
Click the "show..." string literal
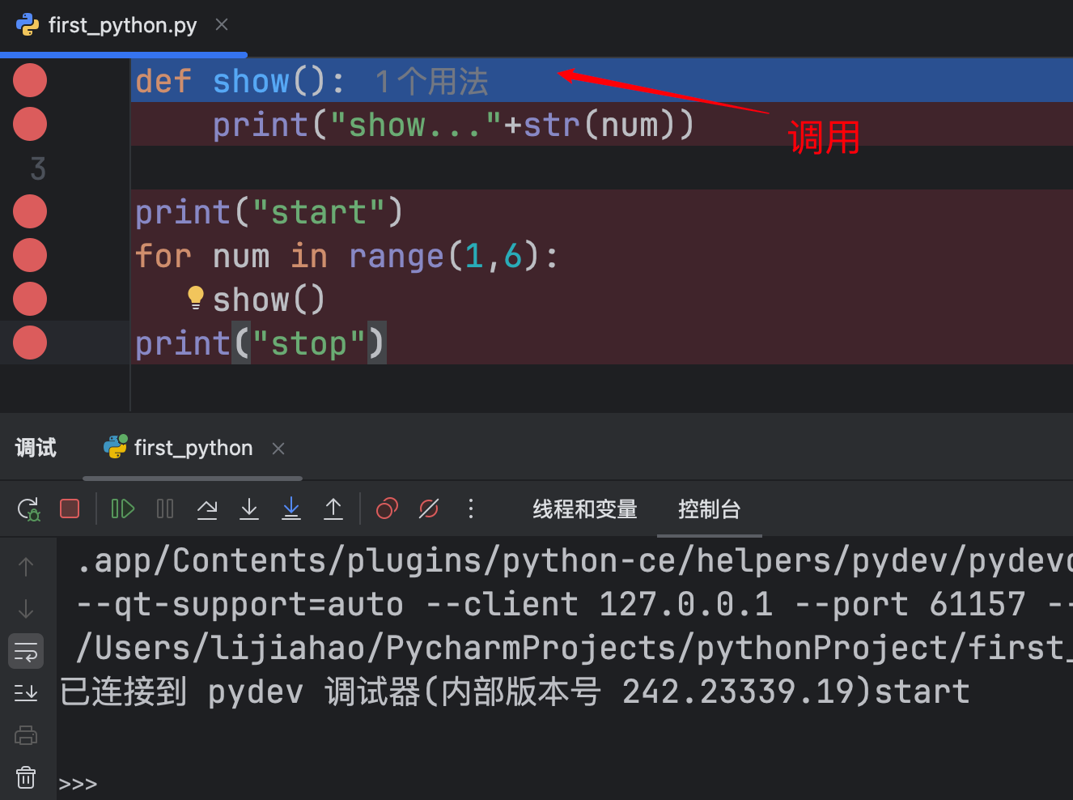click(416, 125)
